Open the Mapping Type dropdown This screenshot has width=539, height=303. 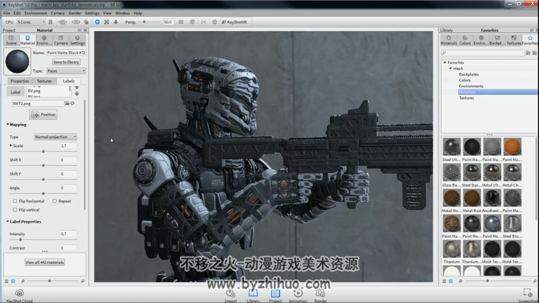tap(55, 137)
